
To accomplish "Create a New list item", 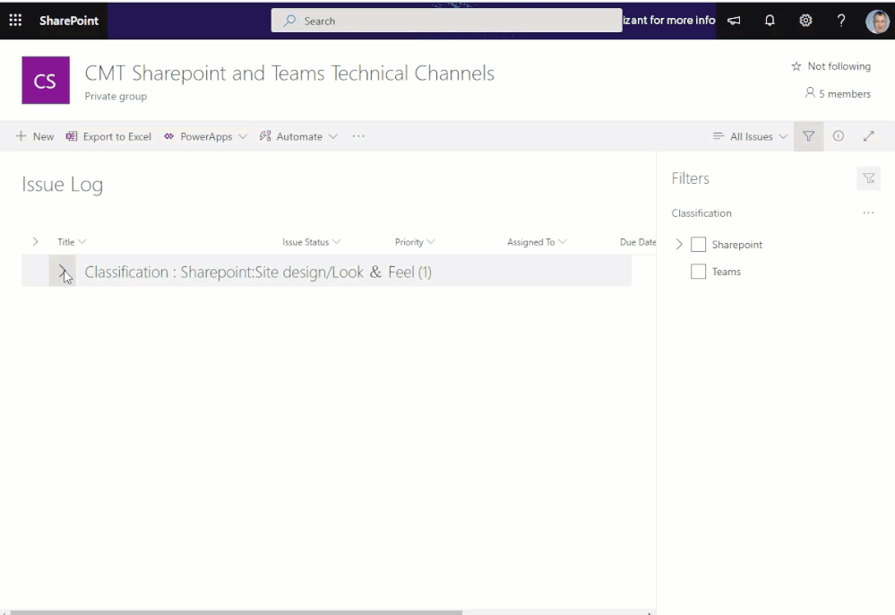I will 35,136.
